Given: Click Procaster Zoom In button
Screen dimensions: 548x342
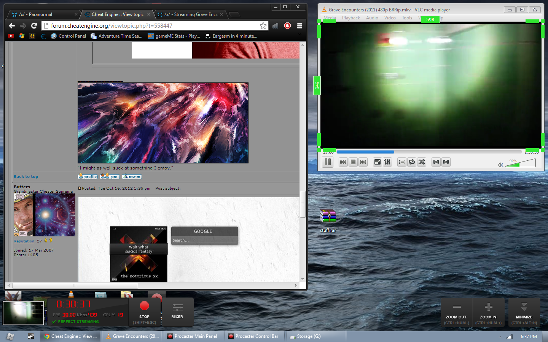Looking at the screenshot, I should point(488,312).
